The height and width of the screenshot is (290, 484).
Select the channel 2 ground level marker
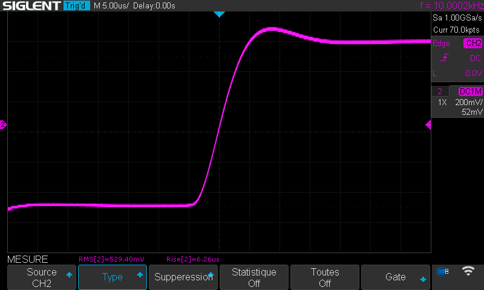(3, 125)
